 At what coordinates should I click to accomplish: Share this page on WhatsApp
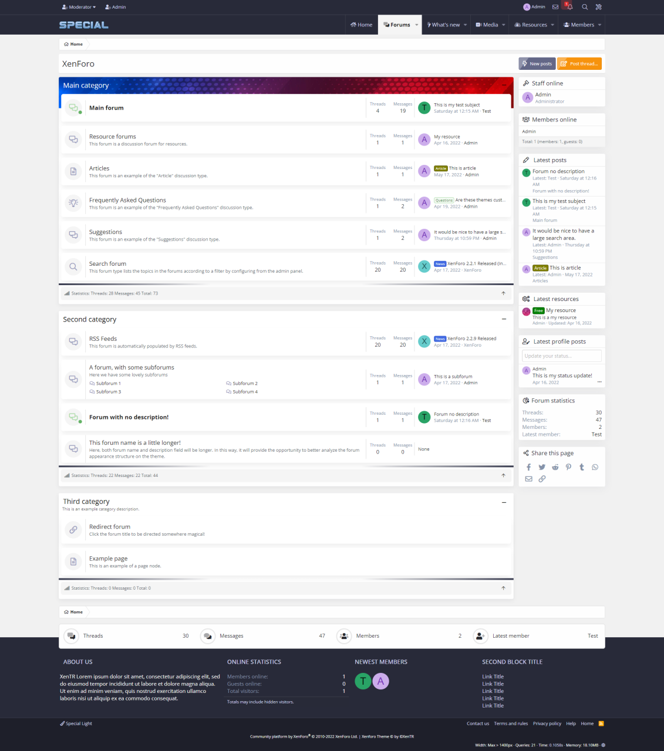point(595,467)
